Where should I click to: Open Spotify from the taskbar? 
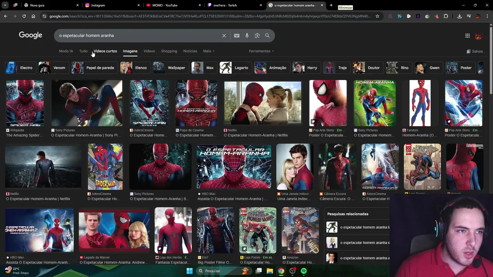pos(304,271)
